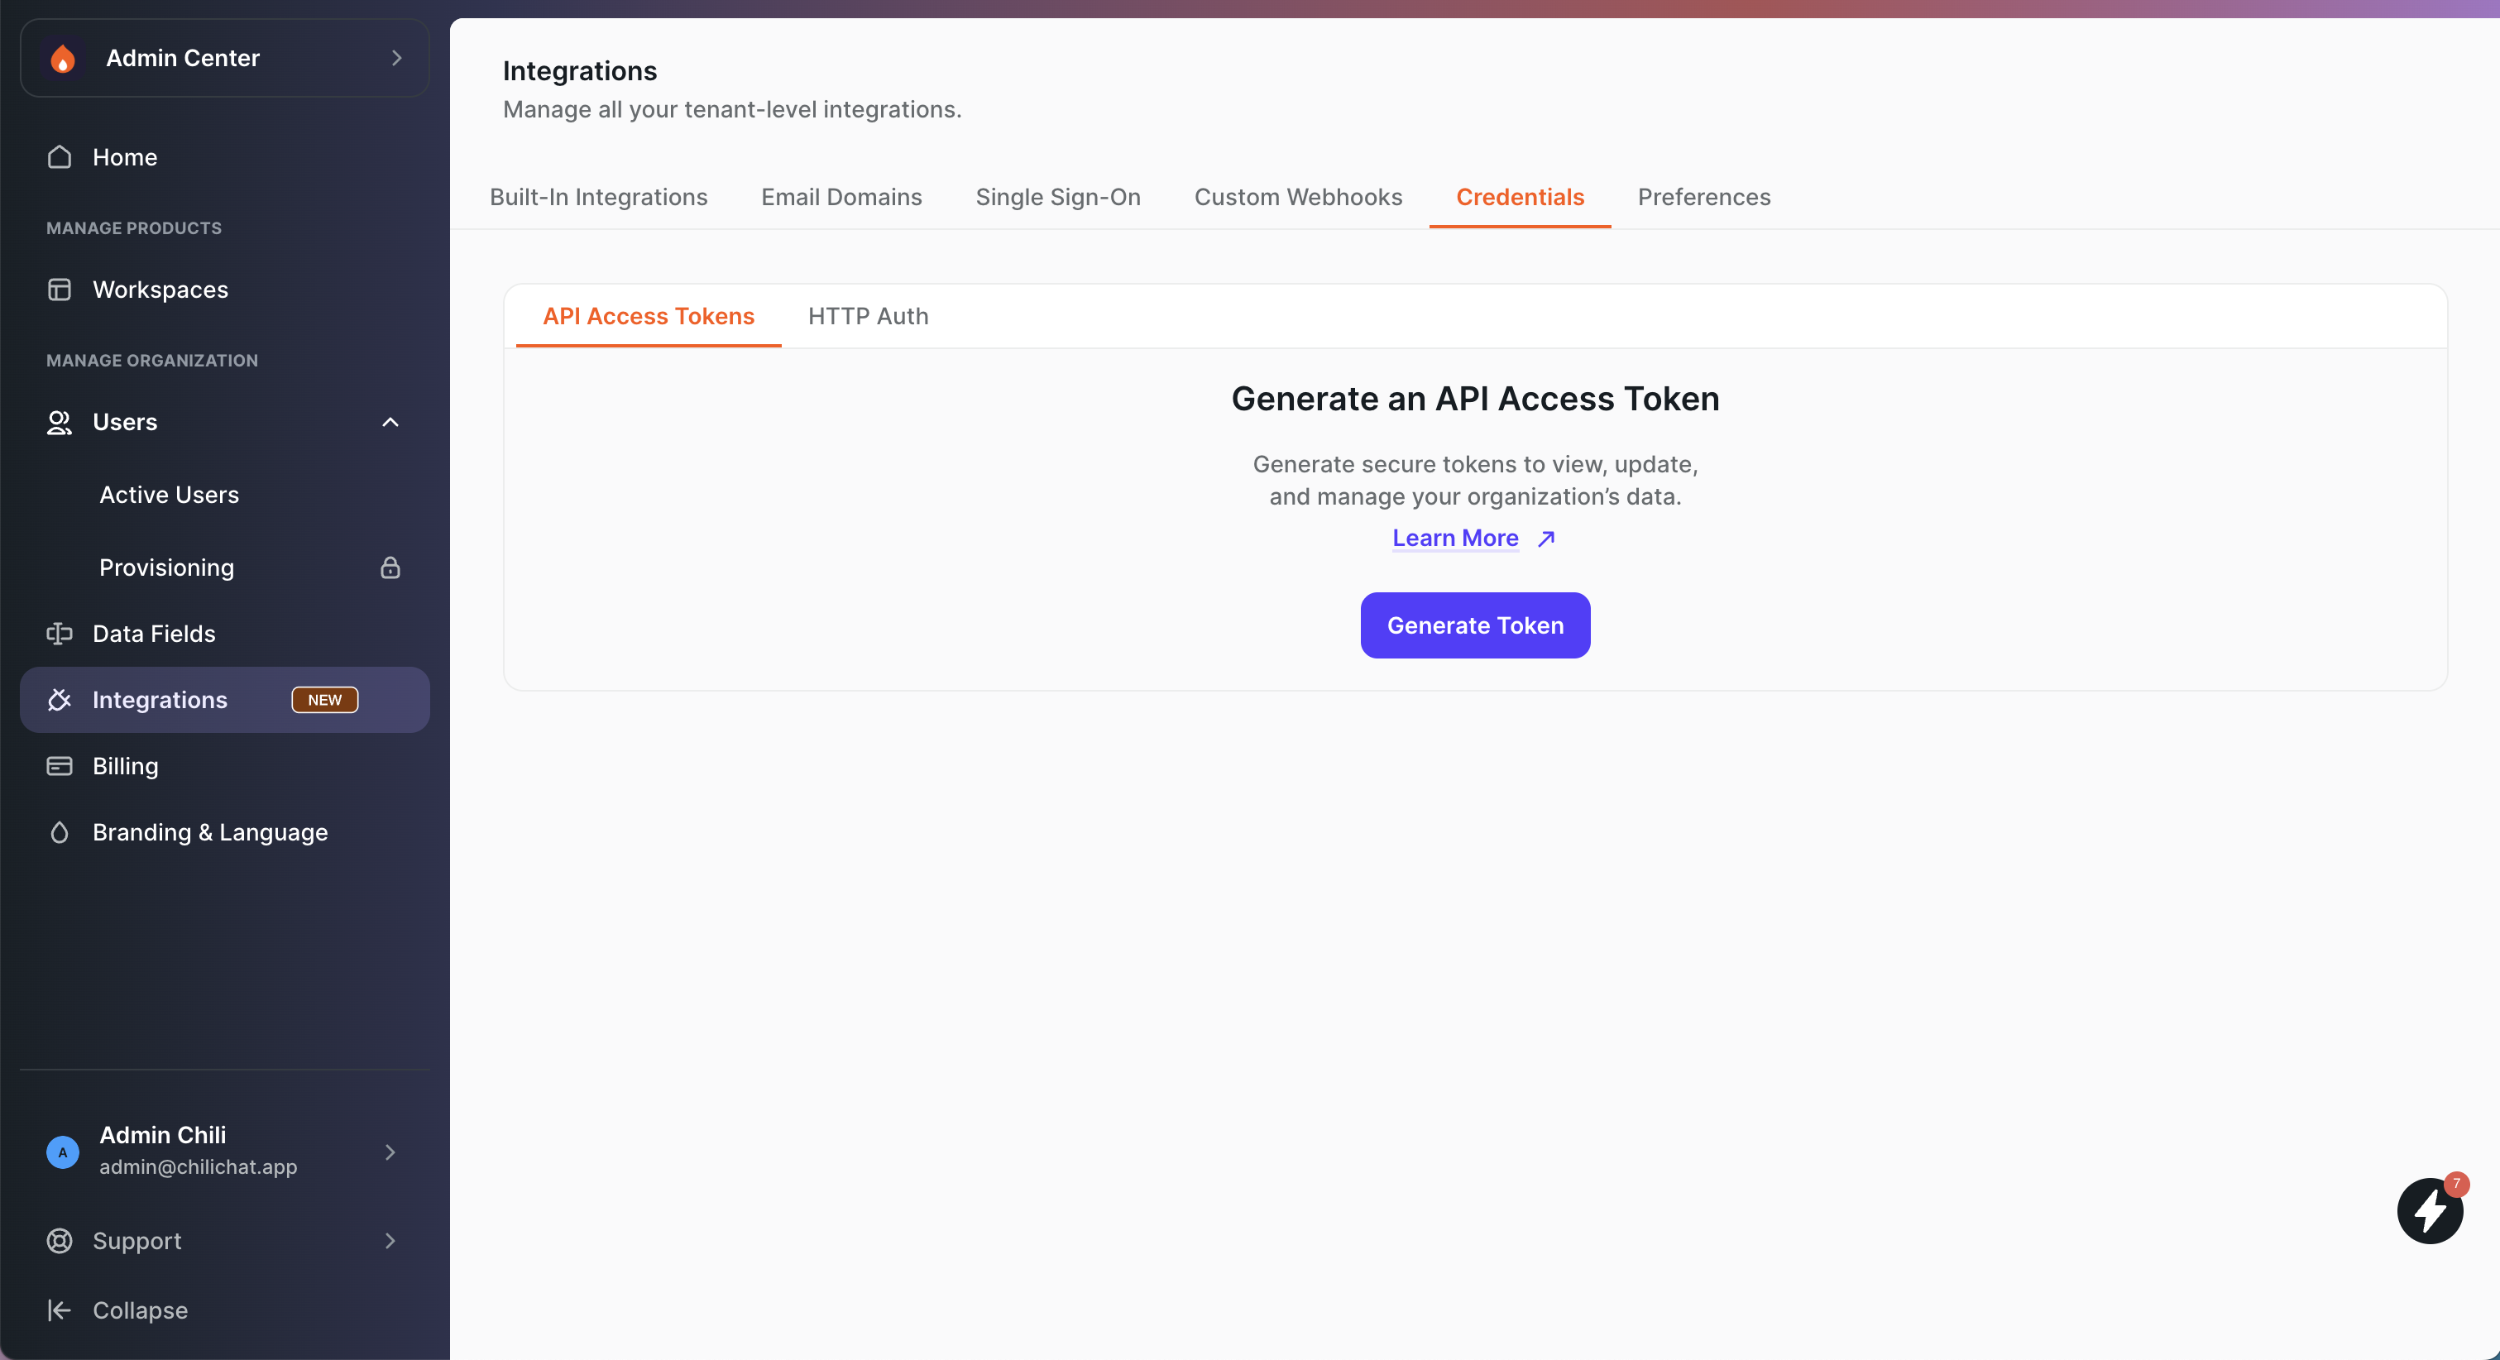Click the Branding & Language droplet icon
Image resolution: width=2500 pixels, height=1360 pixels.
(x=60, y=832)
